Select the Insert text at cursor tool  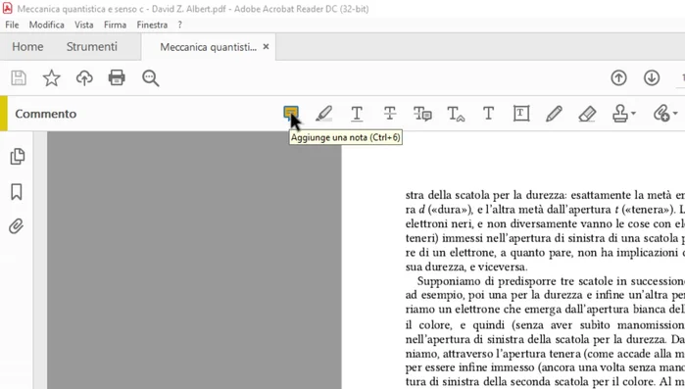point(456,114)
